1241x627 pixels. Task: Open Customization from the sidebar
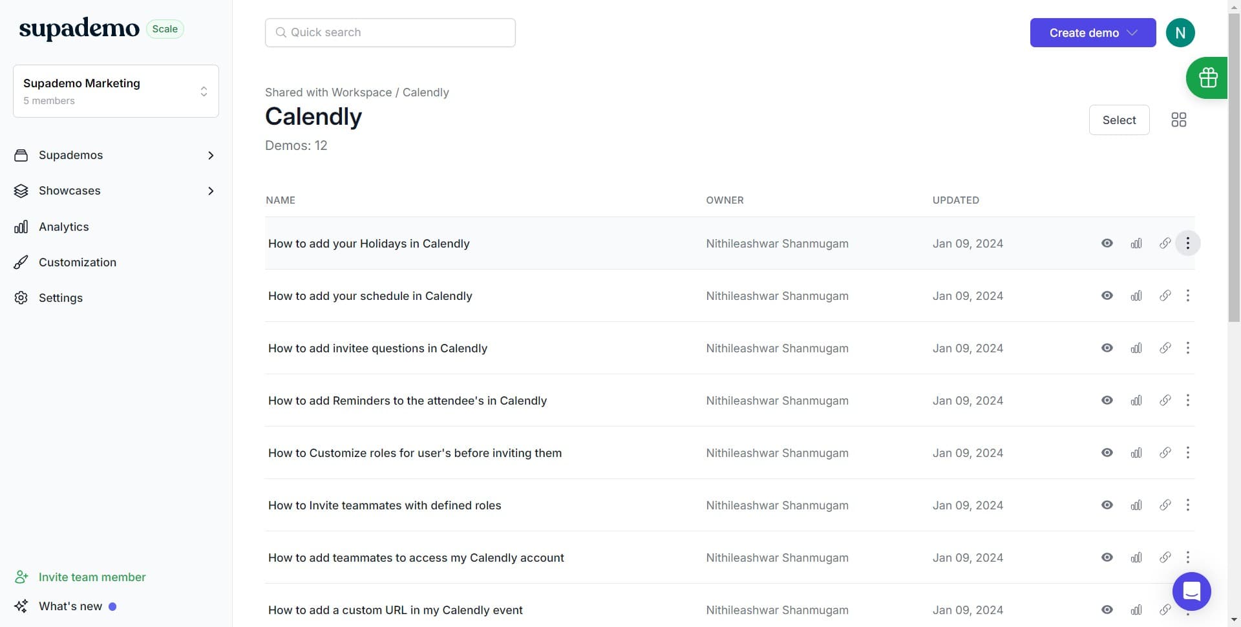click(x=77, y=262)
